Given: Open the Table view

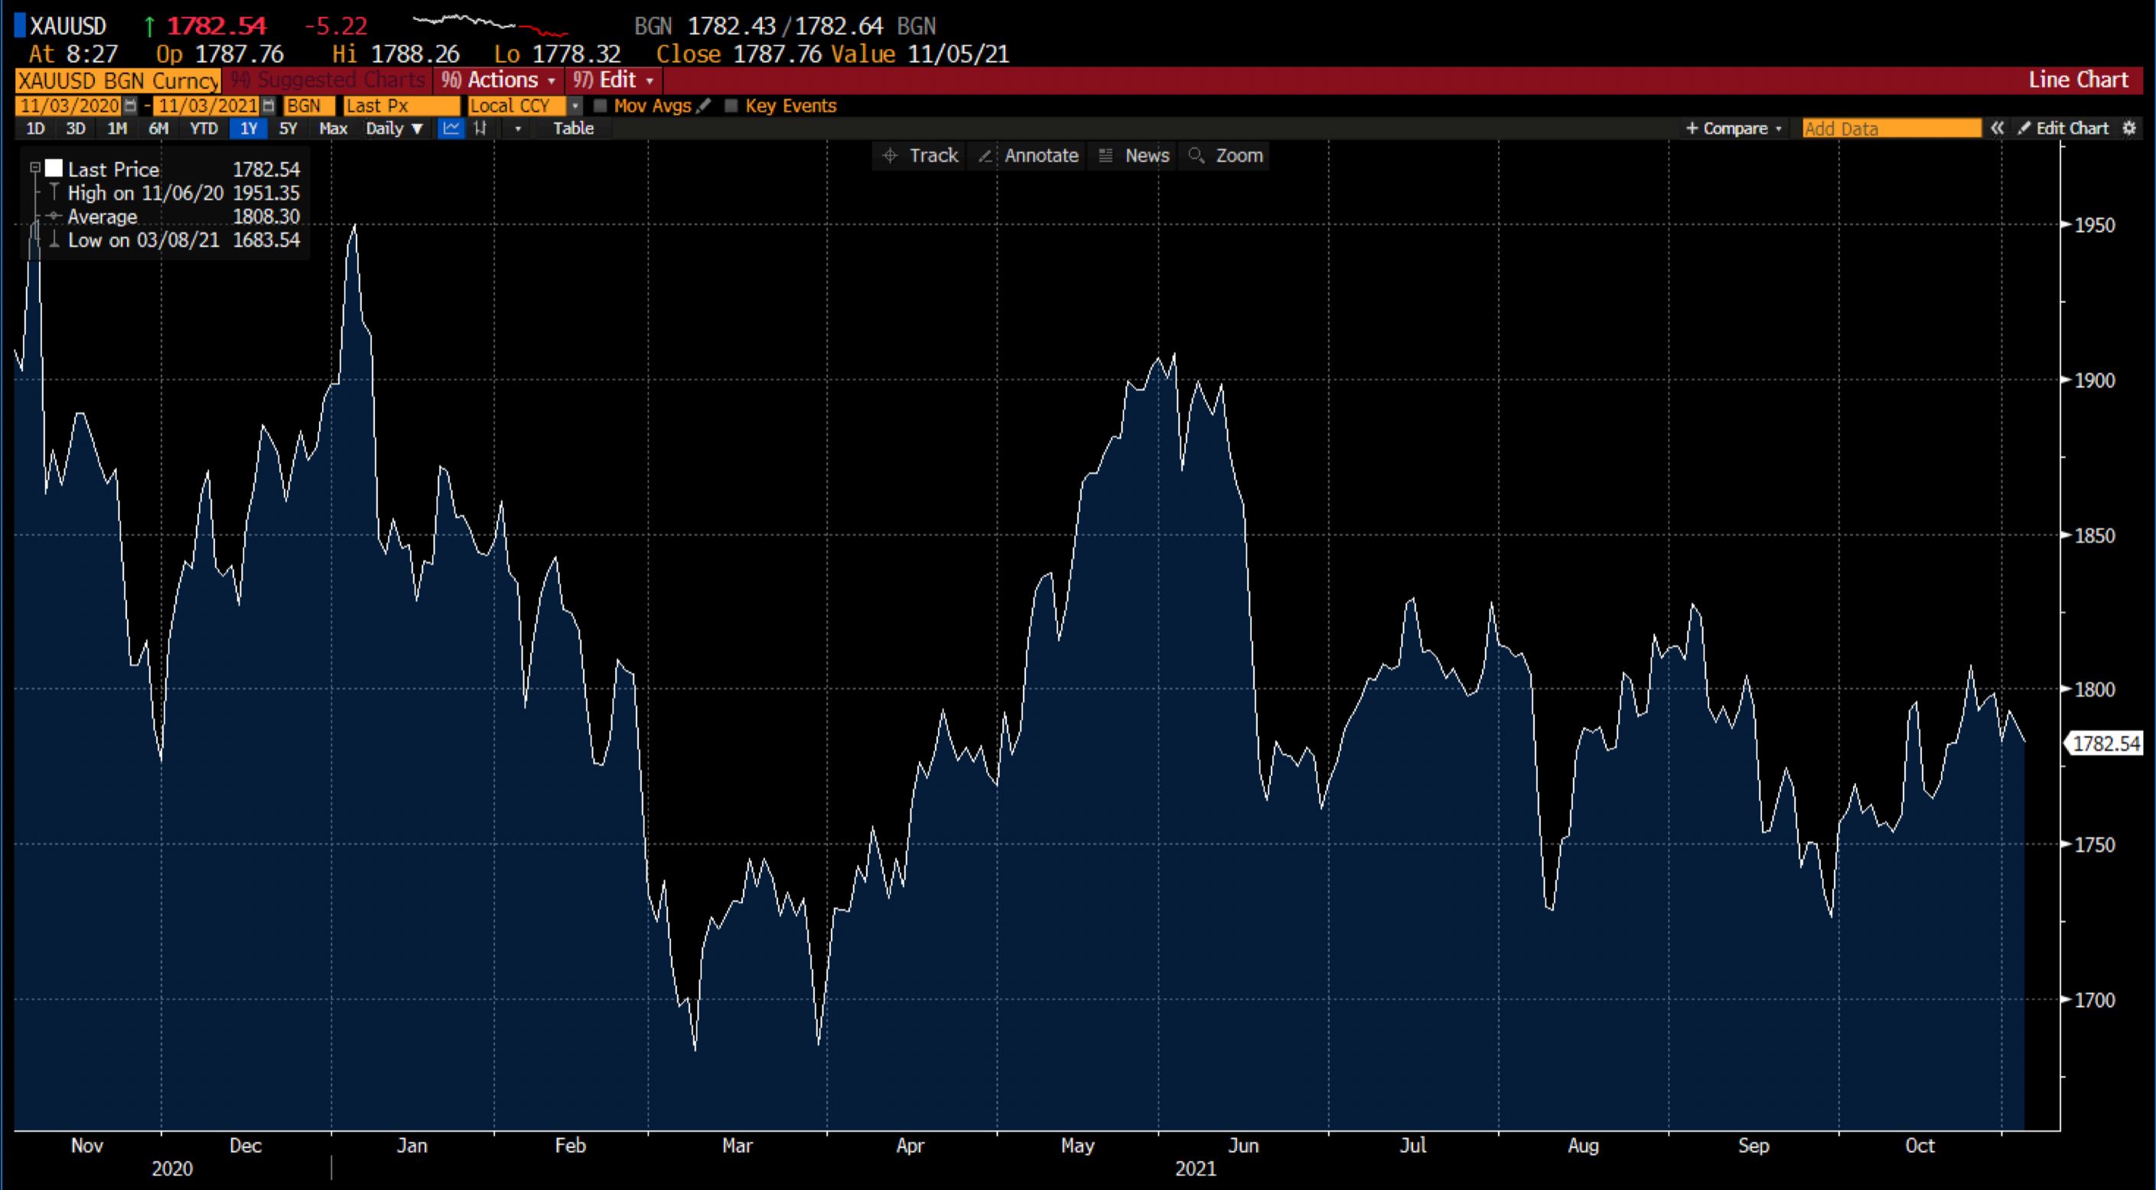Looking at the screenshot, I should (572, 128).
